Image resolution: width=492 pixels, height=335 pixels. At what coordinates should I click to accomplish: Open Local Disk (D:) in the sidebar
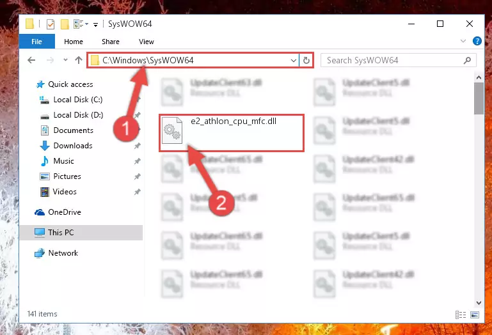78,115
